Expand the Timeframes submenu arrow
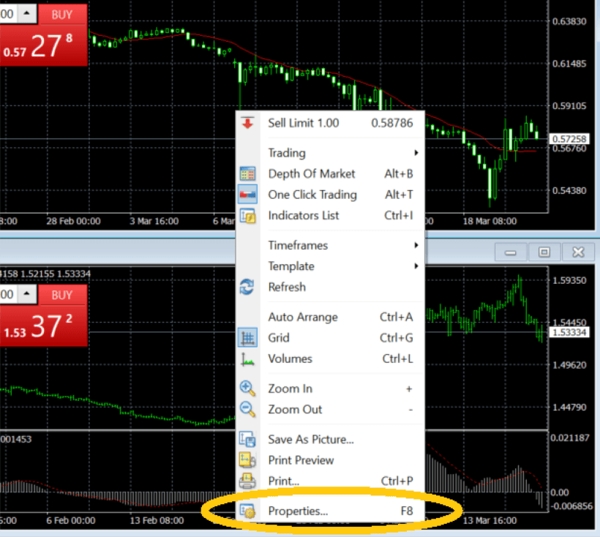 point(416,245)
